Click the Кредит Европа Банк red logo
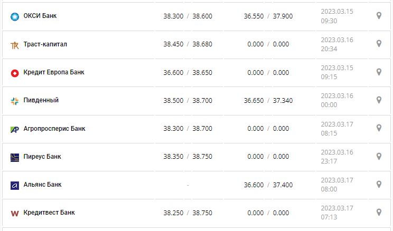 (x=15, y=73)
